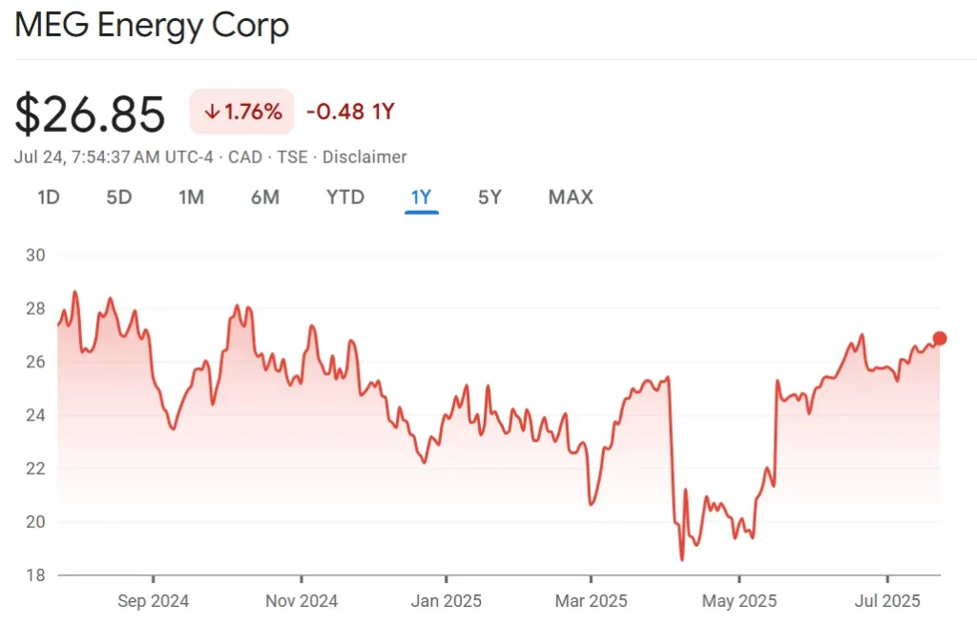This screenshot has width=977, height=624.
Task: Click the 1.76% change badge
Action: 242,113
